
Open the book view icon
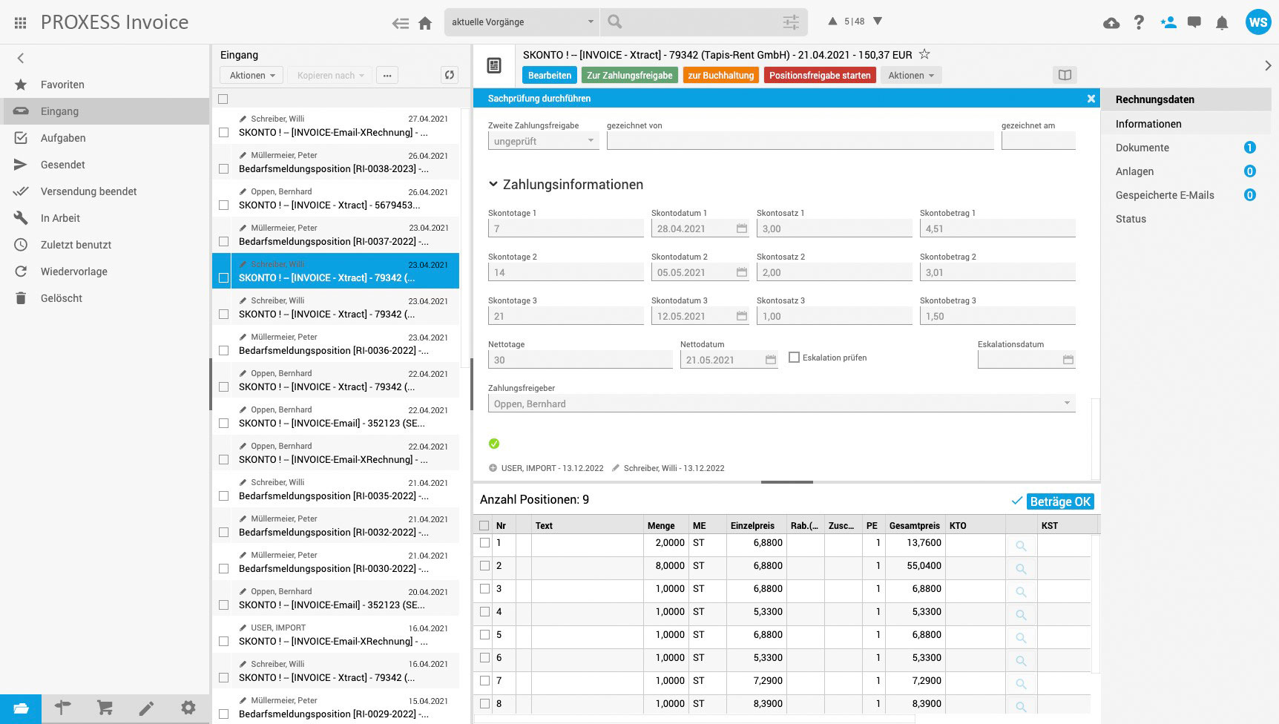point(1065,75)
